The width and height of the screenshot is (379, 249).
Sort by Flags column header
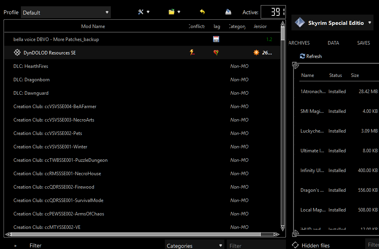[x=217, y=26]
